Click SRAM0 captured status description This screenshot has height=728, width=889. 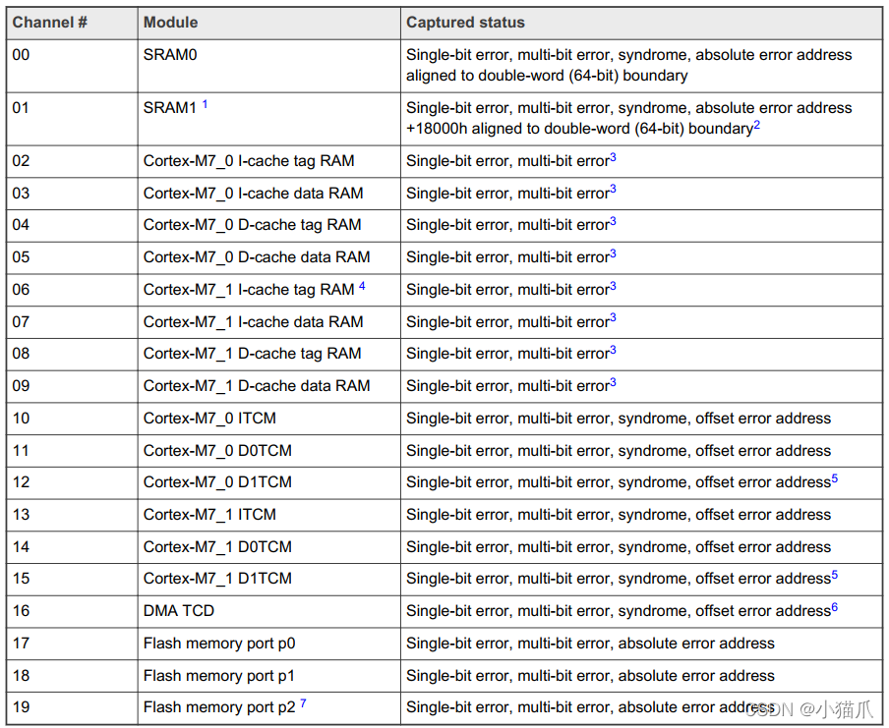[628, 66]
